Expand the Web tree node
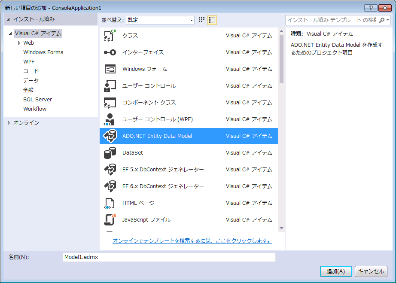The image size is (396, 283). pos(19,43)
